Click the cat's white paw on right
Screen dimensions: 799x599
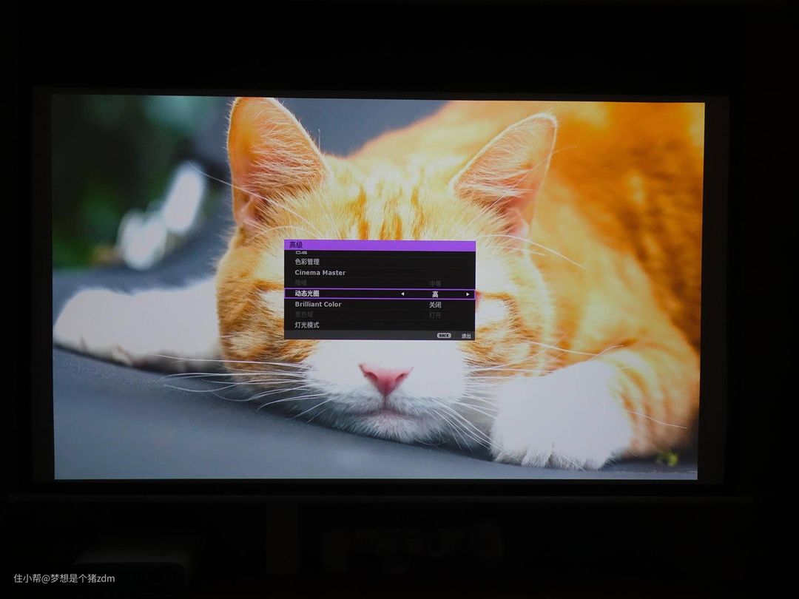562,422
